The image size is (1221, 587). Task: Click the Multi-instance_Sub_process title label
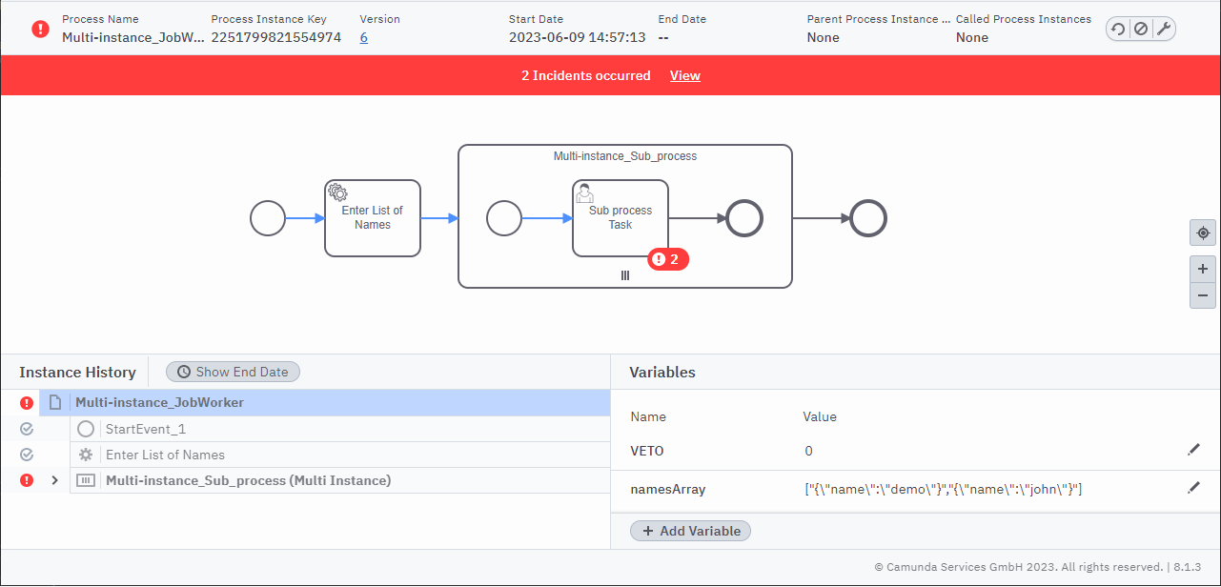point(625,155)
